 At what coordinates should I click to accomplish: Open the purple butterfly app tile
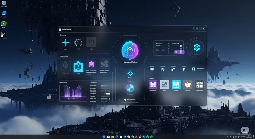click(153, 84)
